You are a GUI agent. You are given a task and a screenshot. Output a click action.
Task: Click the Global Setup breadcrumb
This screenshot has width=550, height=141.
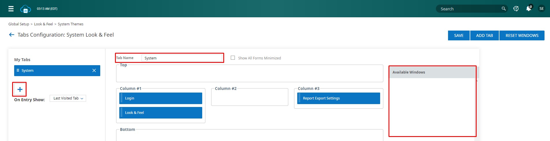(x=19, y=24)
